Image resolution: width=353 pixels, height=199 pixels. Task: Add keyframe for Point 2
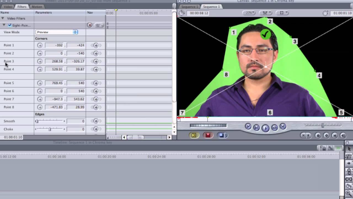point(96,53)
